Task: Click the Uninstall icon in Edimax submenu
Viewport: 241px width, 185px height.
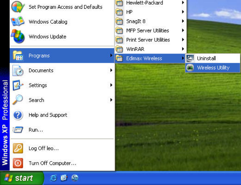Action: 190,58
